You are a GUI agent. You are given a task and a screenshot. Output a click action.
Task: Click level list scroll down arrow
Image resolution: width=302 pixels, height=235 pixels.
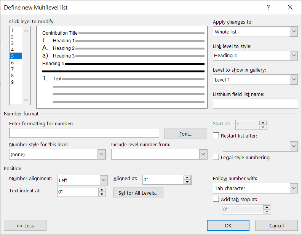26,100
